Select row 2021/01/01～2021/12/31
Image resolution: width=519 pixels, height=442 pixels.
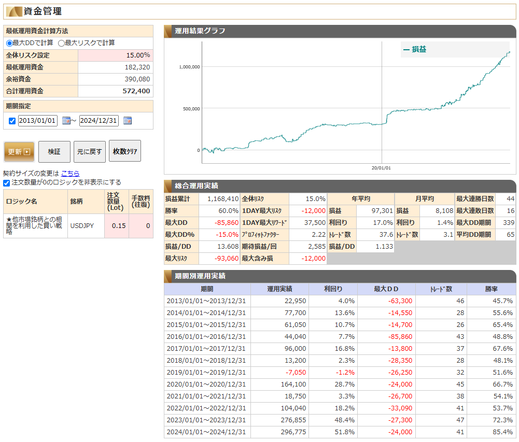340,396
